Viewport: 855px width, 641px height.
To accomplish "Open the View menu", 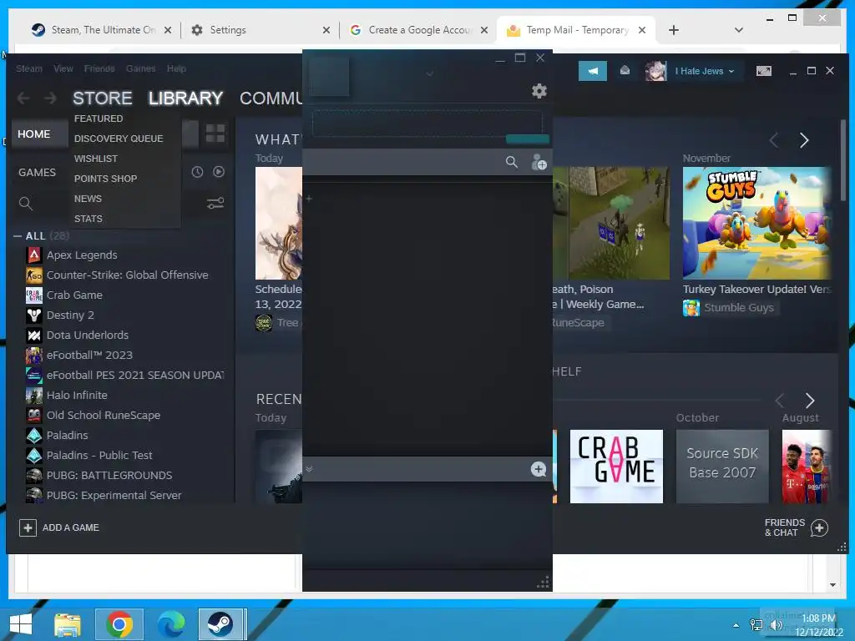I will click(x=63, y=68).
